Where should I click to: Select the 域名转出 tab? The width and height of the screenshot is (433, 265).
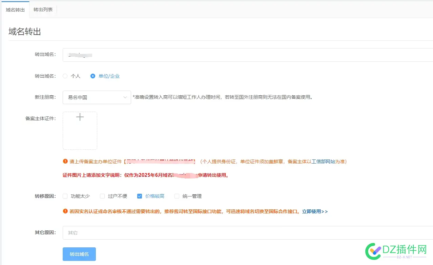(x=15, y=10)
